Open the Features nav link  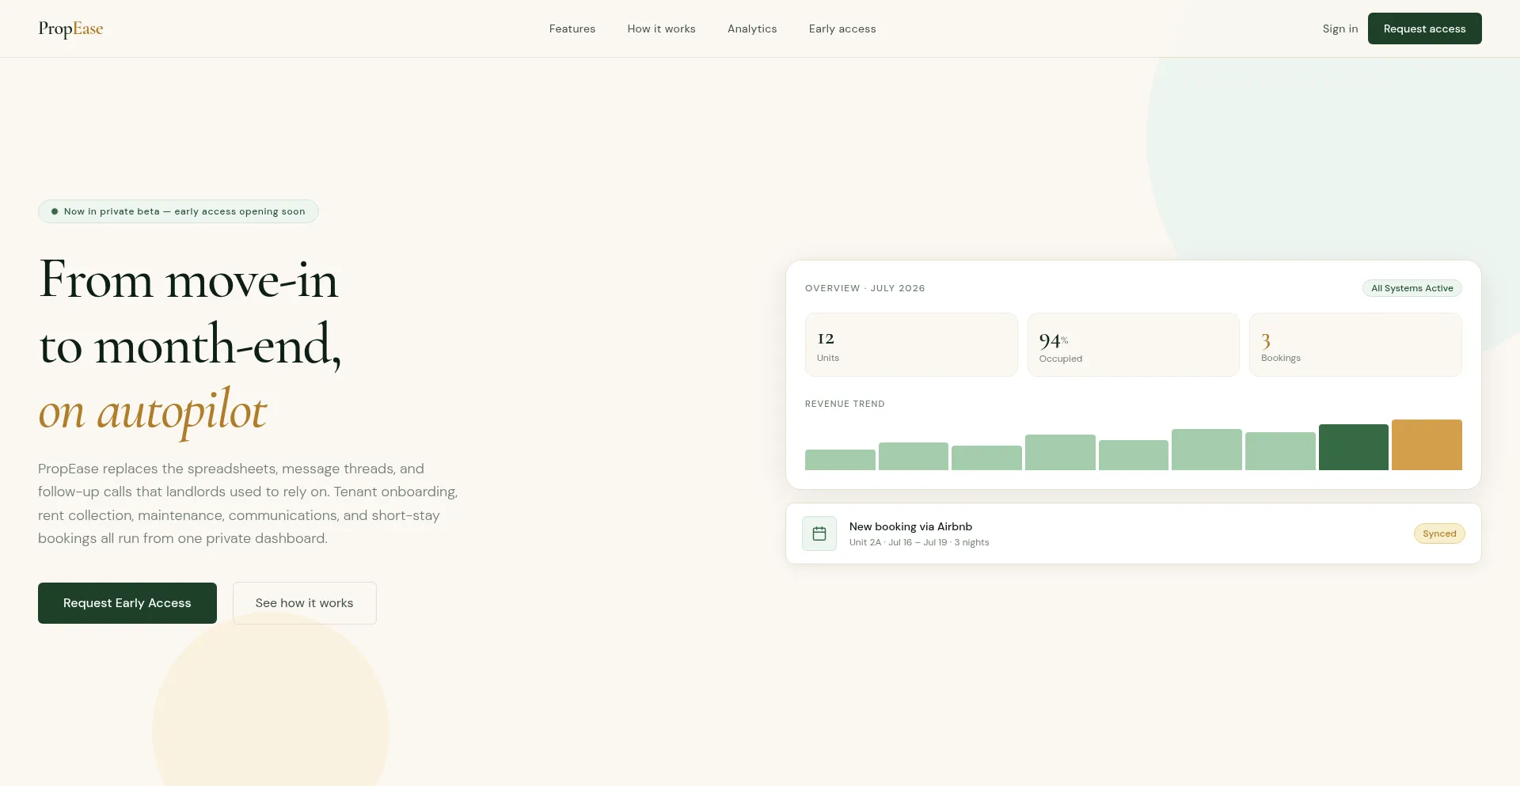(572, 28)
